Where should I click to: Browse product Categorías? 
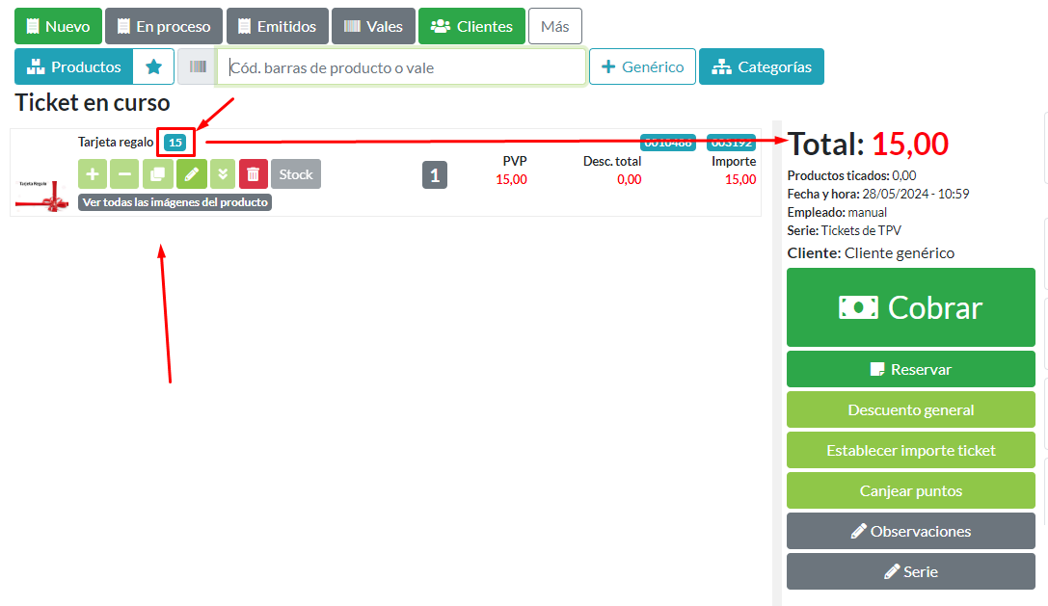761,67
